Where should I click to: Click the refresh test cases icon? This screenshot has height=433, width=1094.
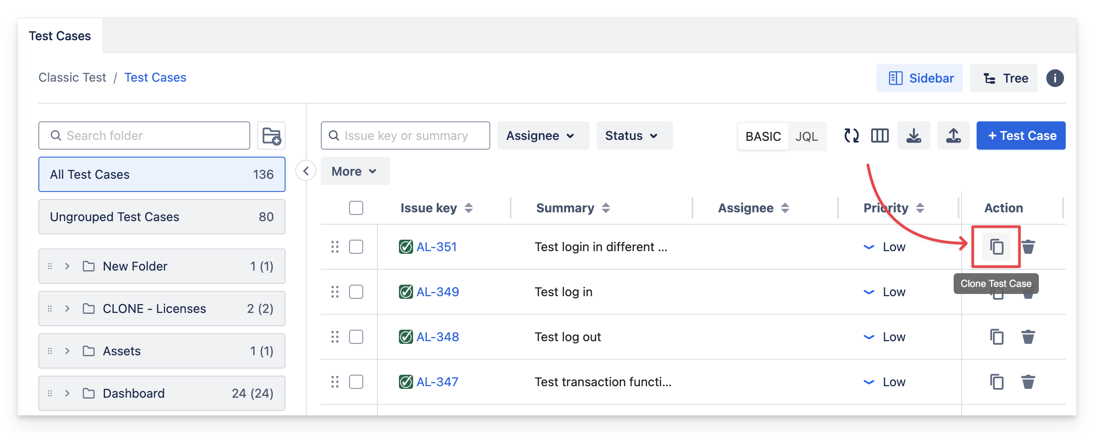click(x=851, y=136)
